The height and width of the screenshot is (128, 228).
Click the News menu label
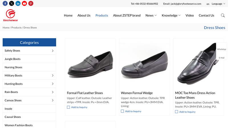point(149,15)
